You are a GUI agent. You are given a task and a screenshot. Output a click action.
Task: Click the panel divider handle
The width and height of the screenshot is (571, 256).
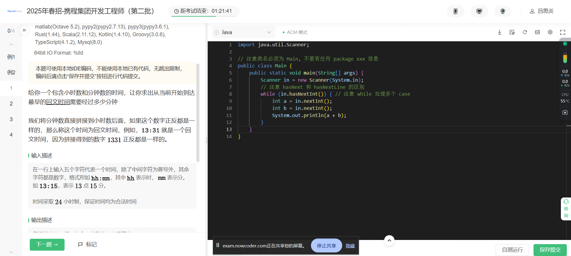pyautogui.click(x=206, y=140)
